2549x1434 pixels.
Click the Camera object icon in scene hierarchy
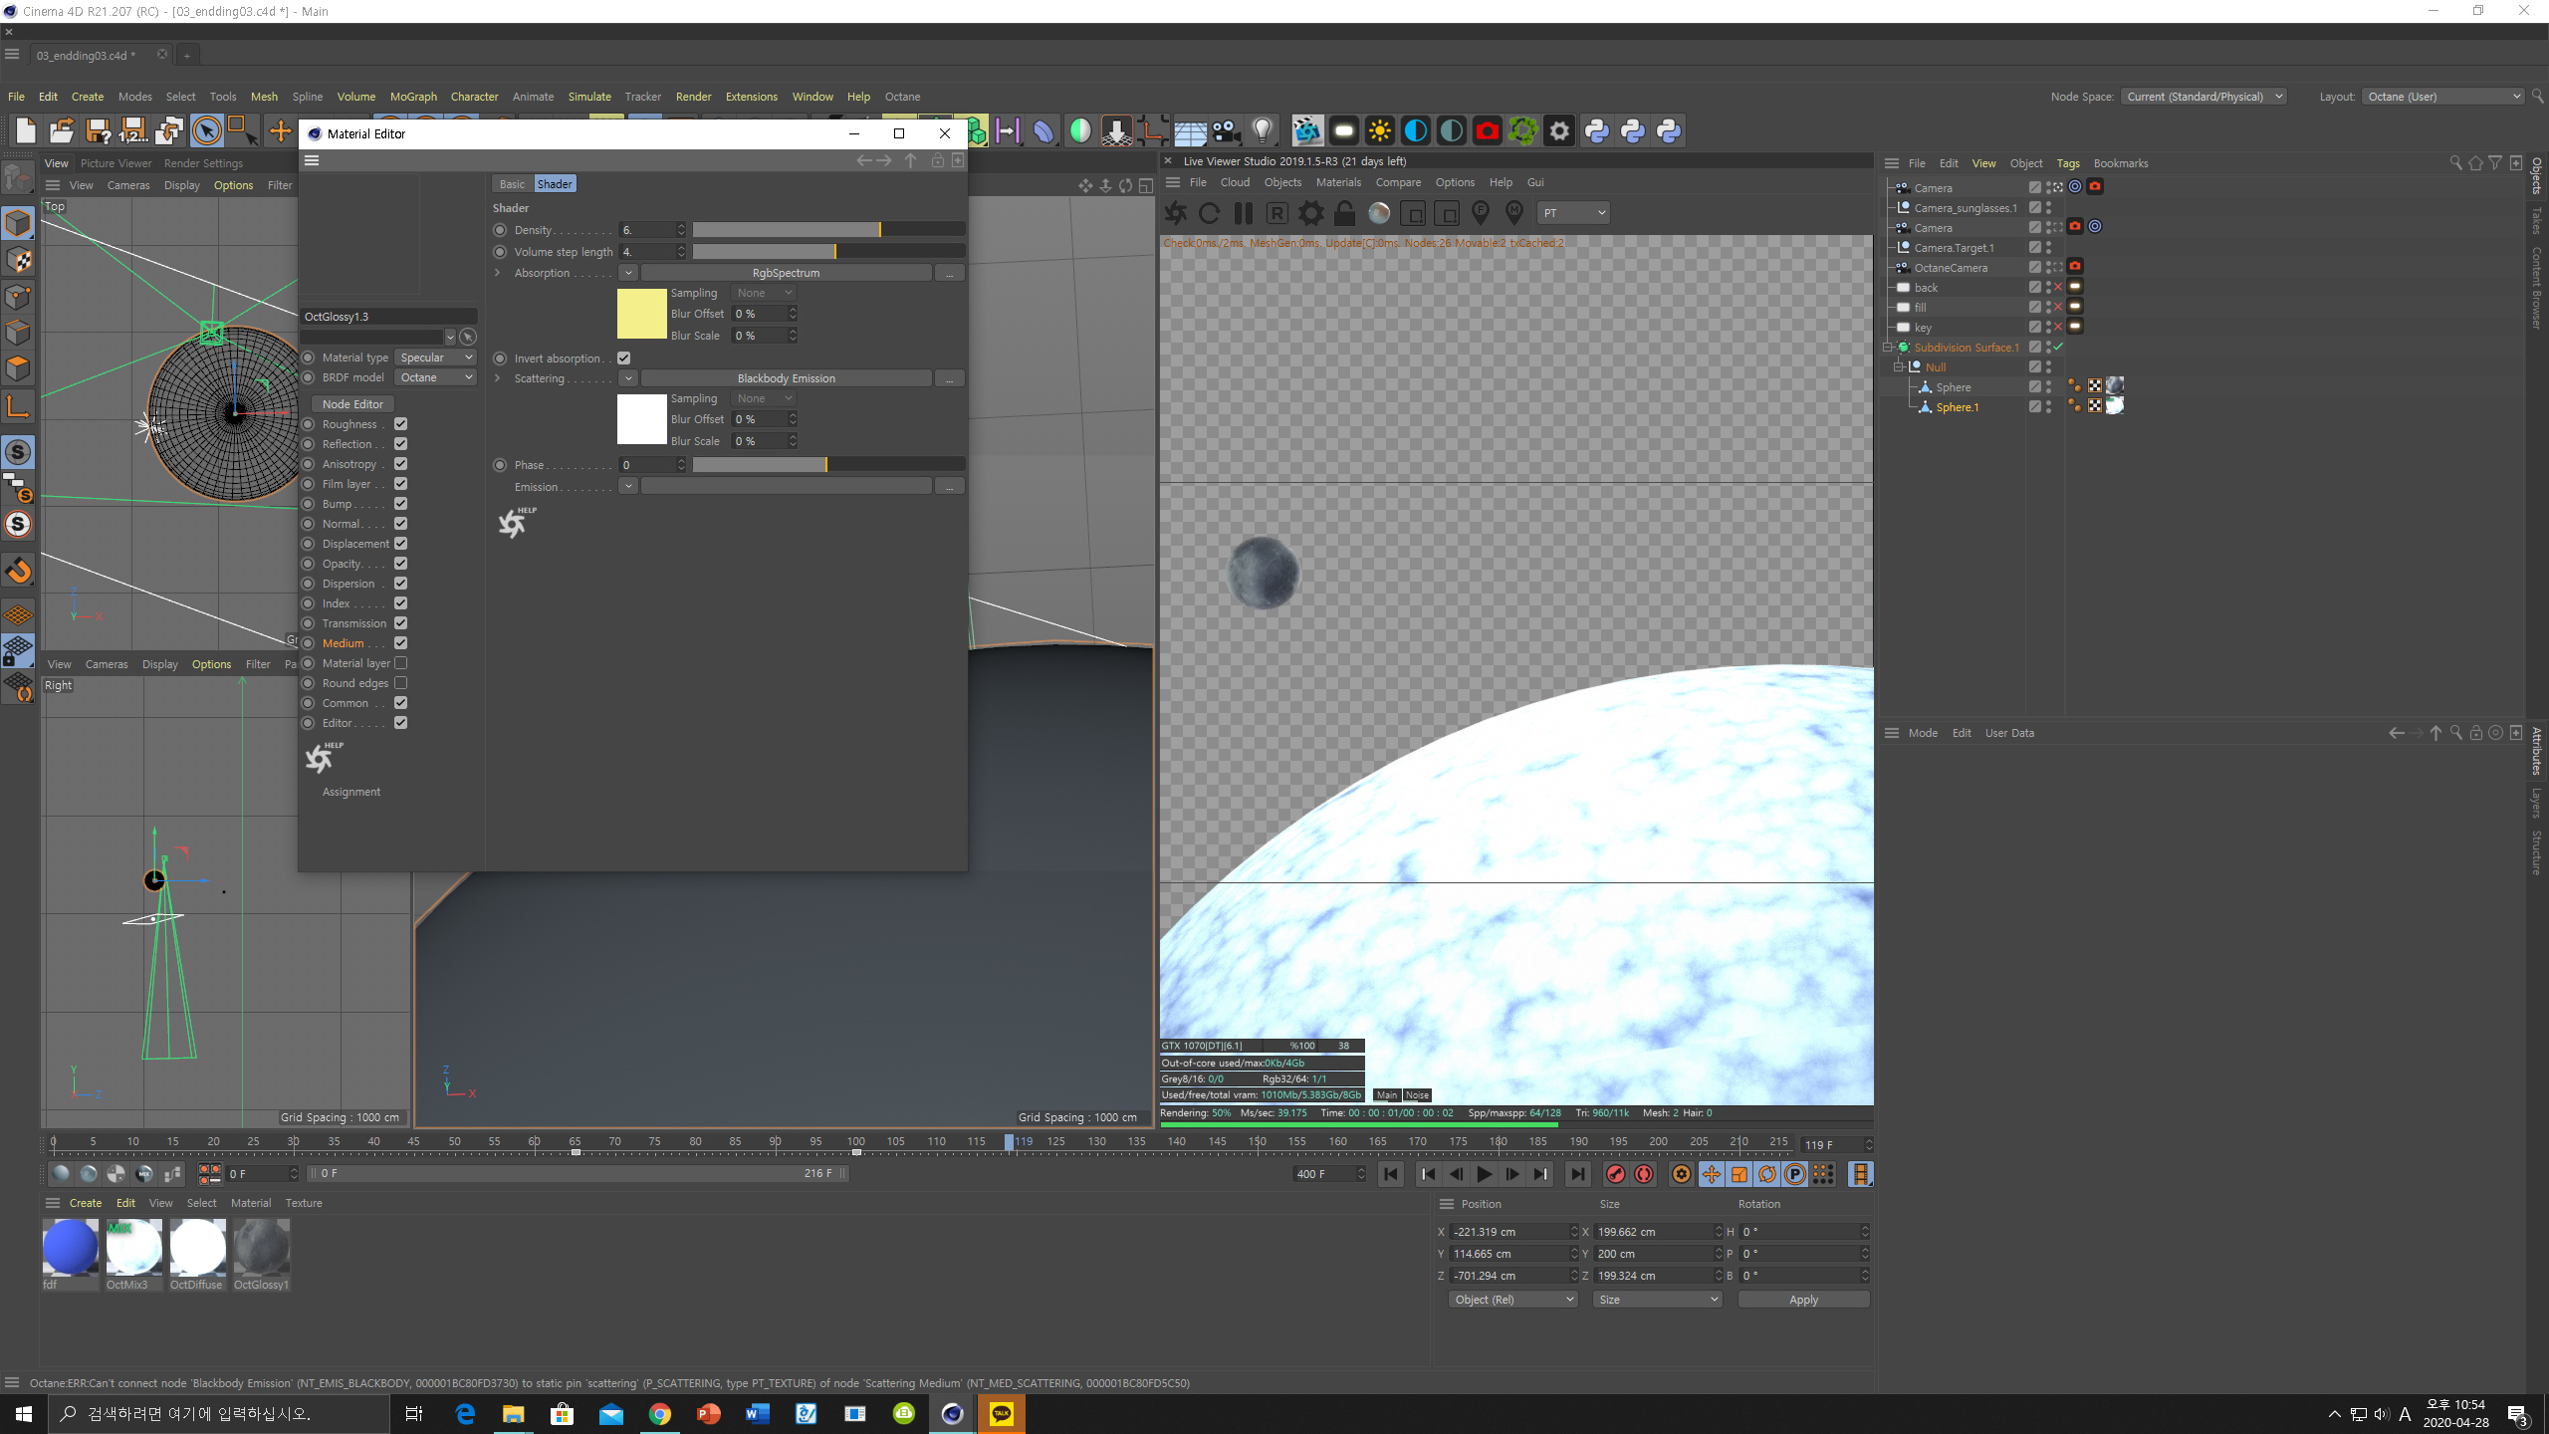point(1903,187)
